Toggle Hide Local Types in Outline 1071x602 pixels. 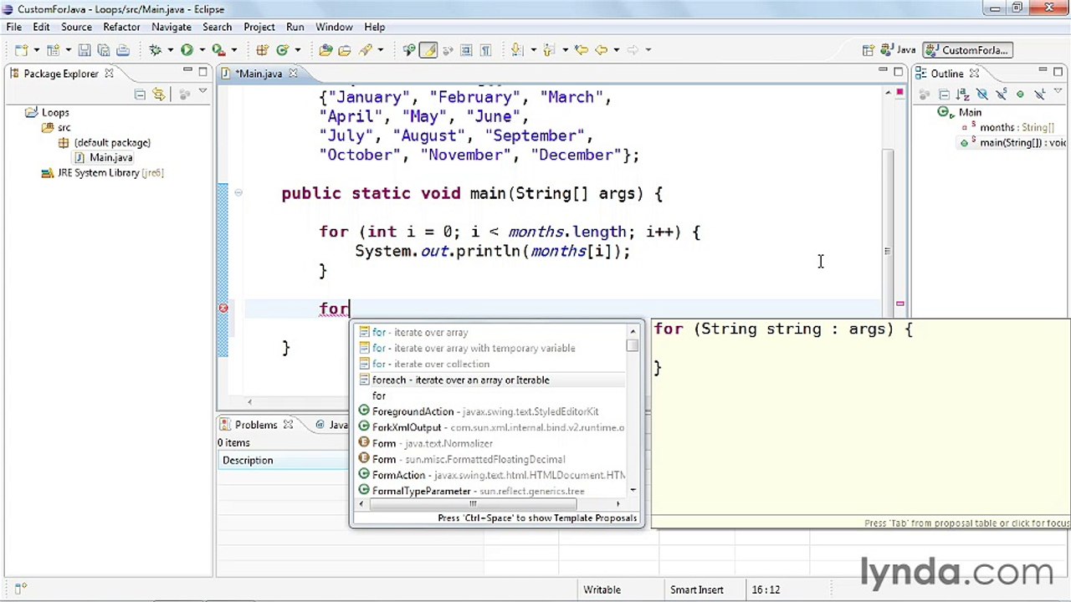[1040, 94]
